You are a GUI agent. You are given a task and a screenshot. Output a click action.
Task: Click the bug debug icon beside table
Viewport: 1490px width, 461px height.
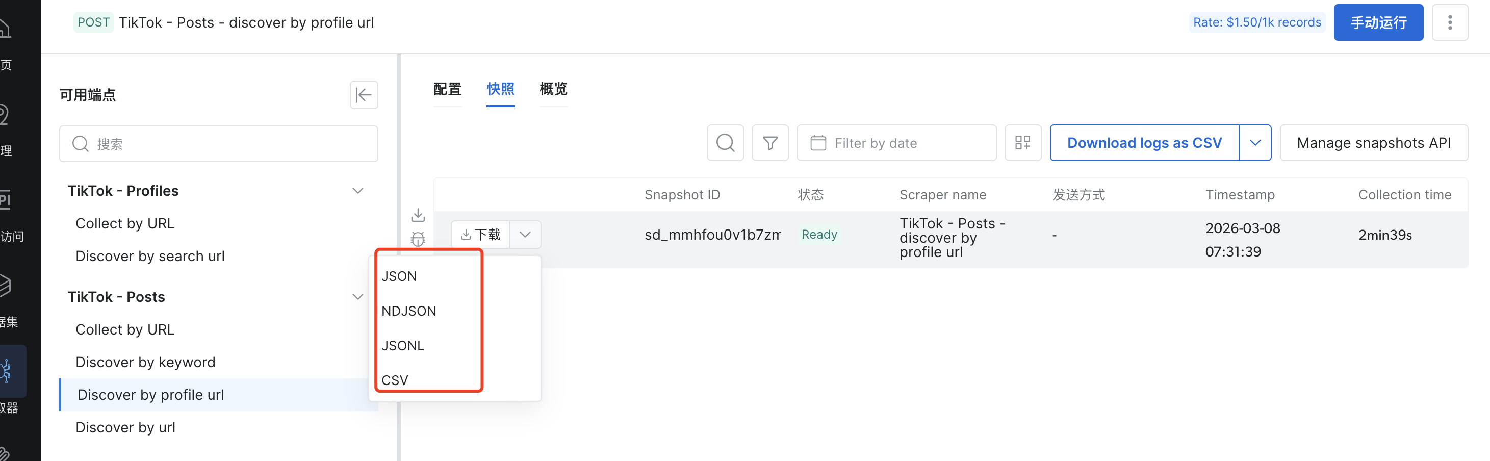coord(418,238)
